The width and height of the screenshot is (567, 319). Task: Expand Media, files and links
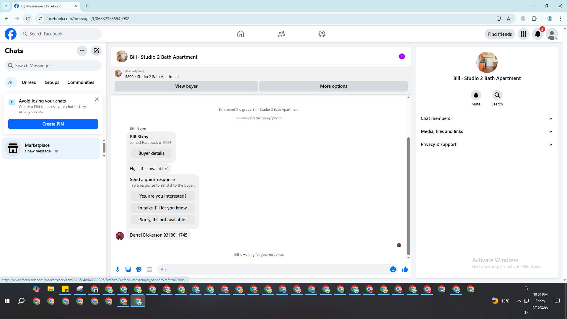487,131
